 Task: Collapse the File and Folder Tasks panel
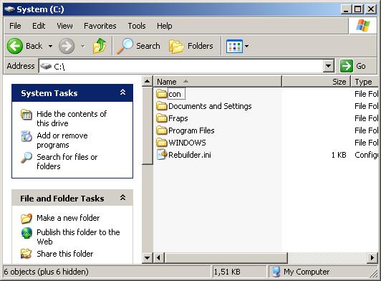coord(122,198)
